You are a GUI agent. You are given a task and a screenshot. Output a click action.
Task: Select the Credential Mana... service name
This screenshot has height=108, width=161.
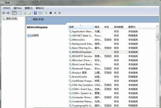pos(83,102)
